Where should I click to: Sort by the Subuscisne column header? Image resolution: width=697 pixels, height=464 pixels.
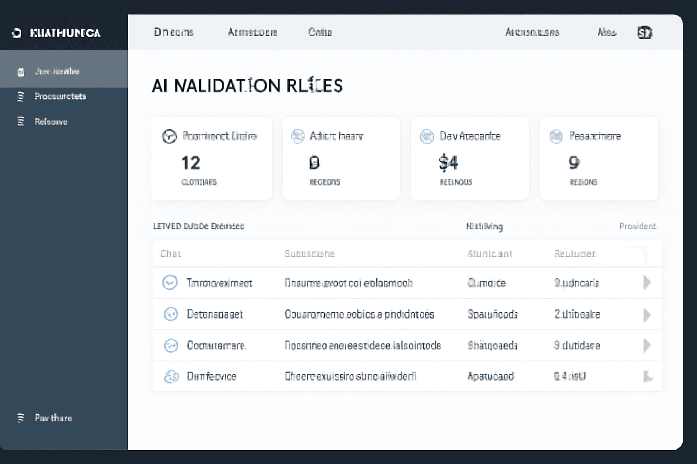(309, 254)
